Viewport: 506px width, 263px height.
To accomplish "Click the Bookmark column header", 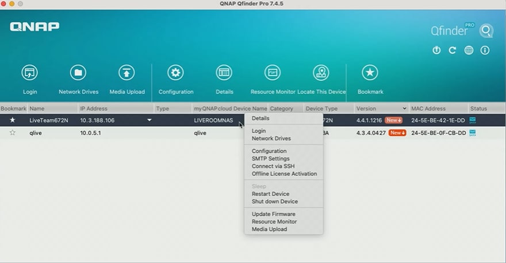I will coord(14,108).
